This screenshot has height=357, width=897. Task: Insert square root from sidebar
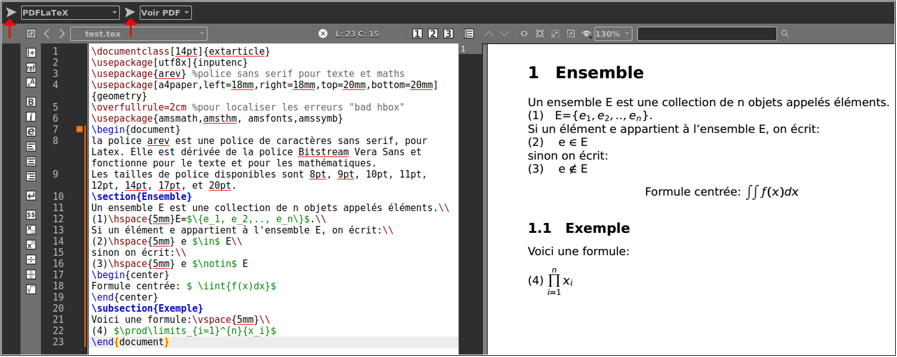(31, 289)
